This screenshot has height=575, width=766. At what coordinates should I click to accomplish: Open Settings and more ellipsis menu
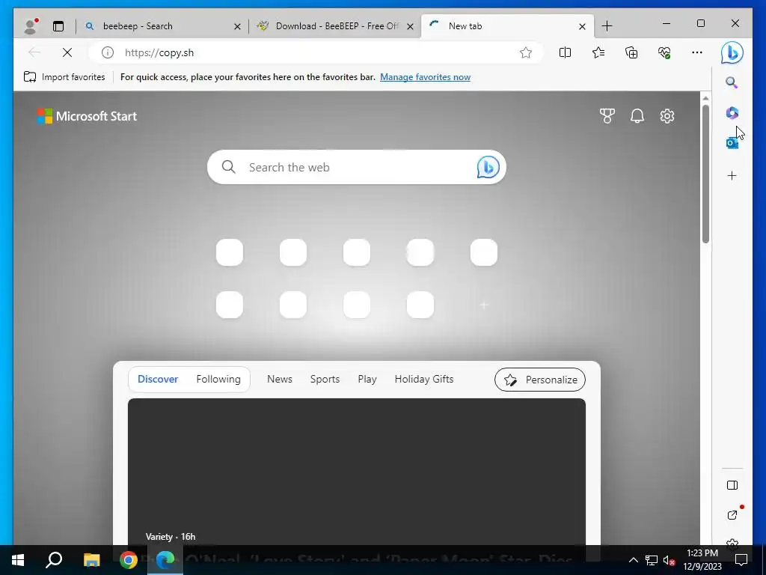(x=697, y=52)
